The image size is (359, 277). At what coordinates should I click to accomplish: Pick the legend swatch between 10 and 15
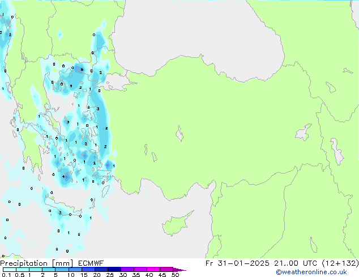[x=75, y=270]
